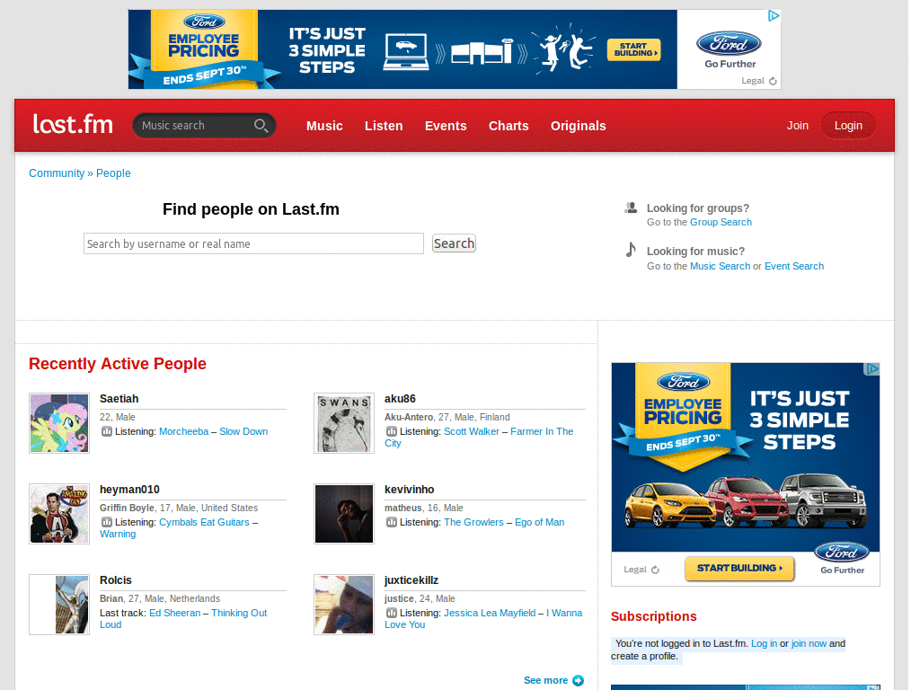Click the listening equalizer icon for aku86

(392, 431)
